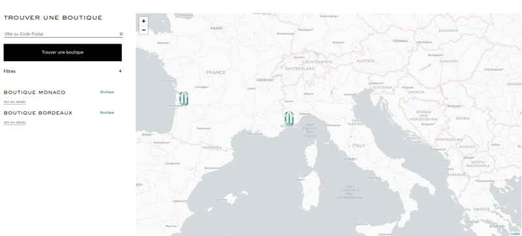Click the GENEVA city label on map
Screen dimensions: 522x236
click(x=264, y=81)
